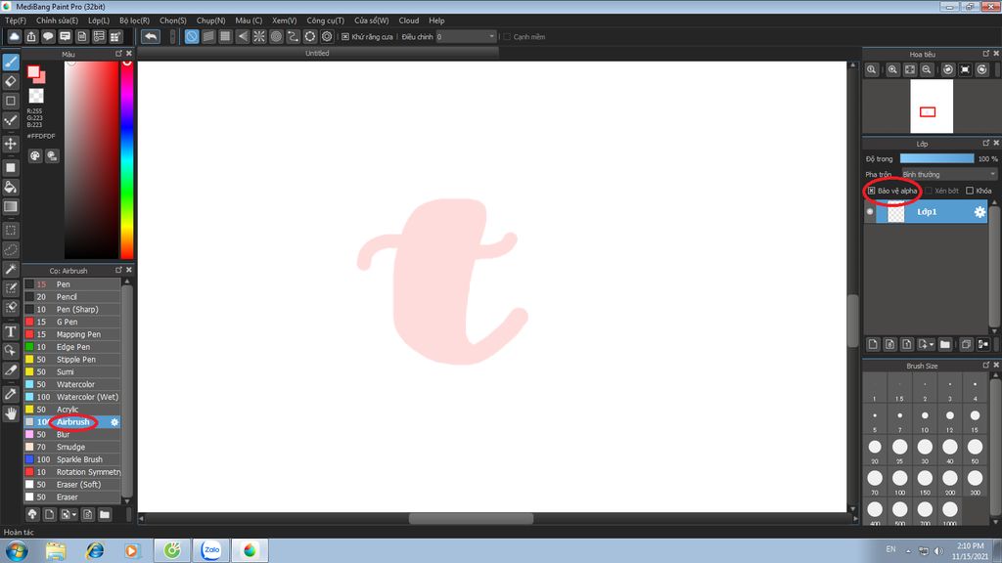1002x563 pixels.
Task: Select brush size 20 preset
Action: click(875, 448)
